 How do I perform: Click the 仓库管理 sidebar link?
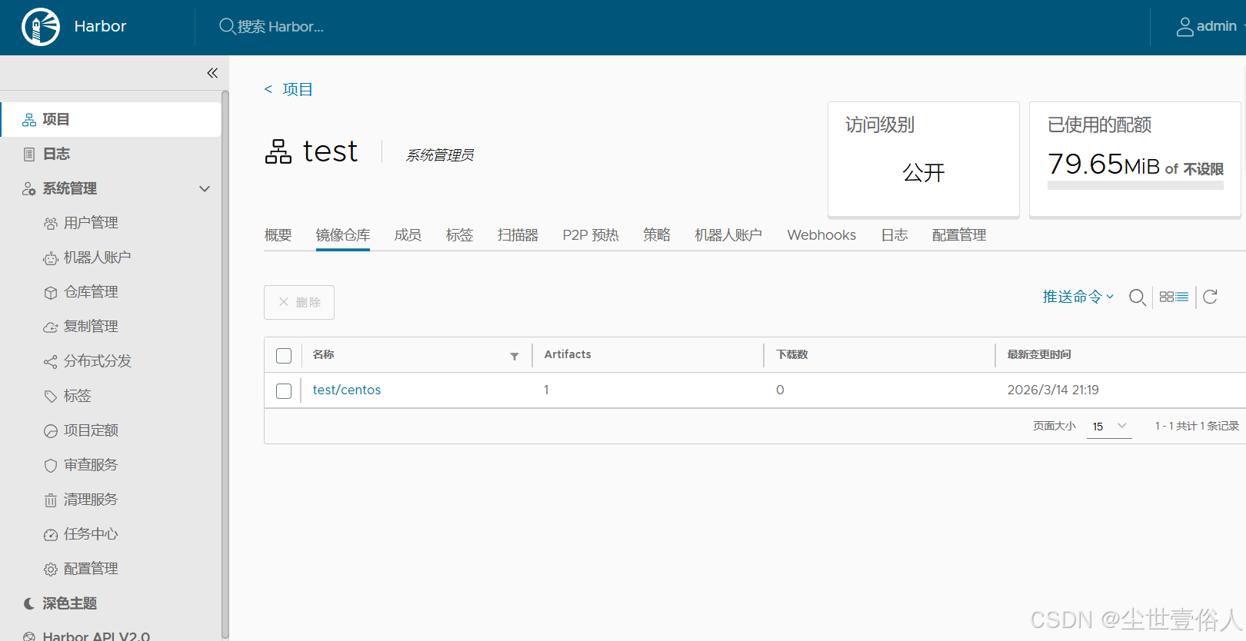[x=91, y=292]
